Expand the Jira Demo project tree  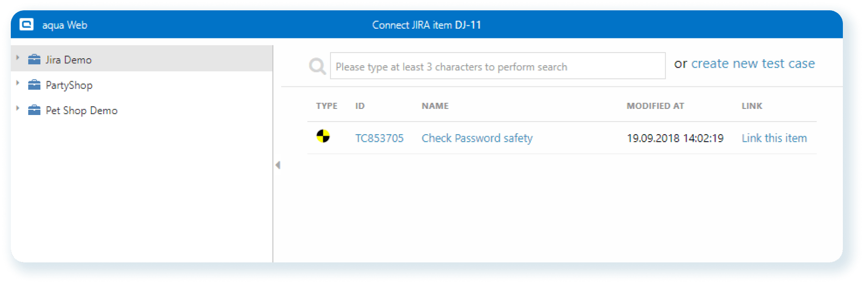pyautogui.click(x=17, y=58)
